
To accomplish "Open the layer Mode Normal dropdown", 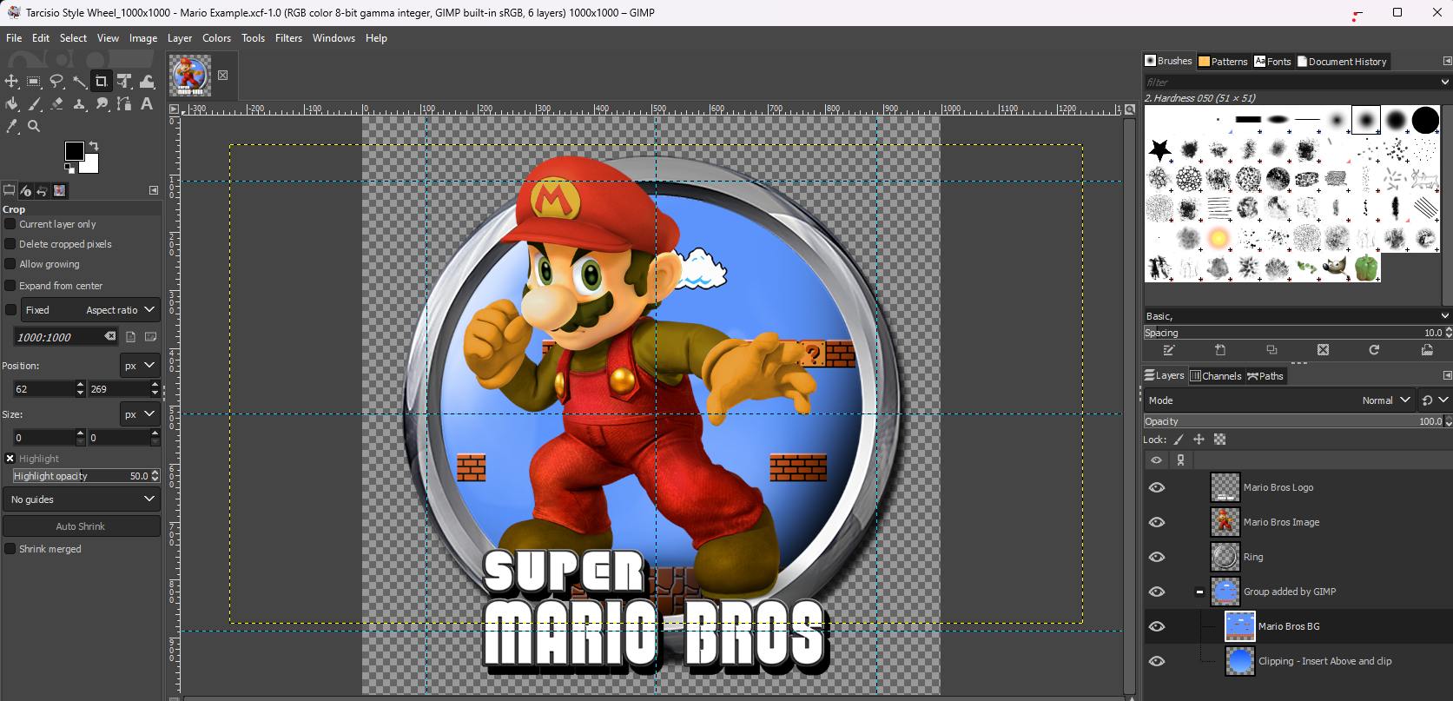I will pyautogui.click(x=1278, y=400).
